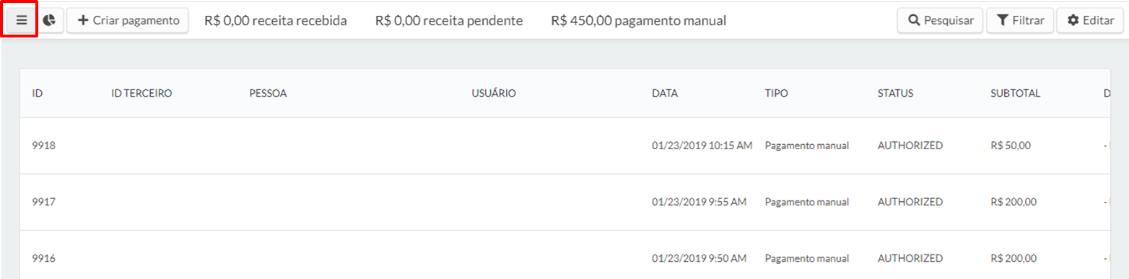Sort by USUÁRIO column header

[494, 93]
